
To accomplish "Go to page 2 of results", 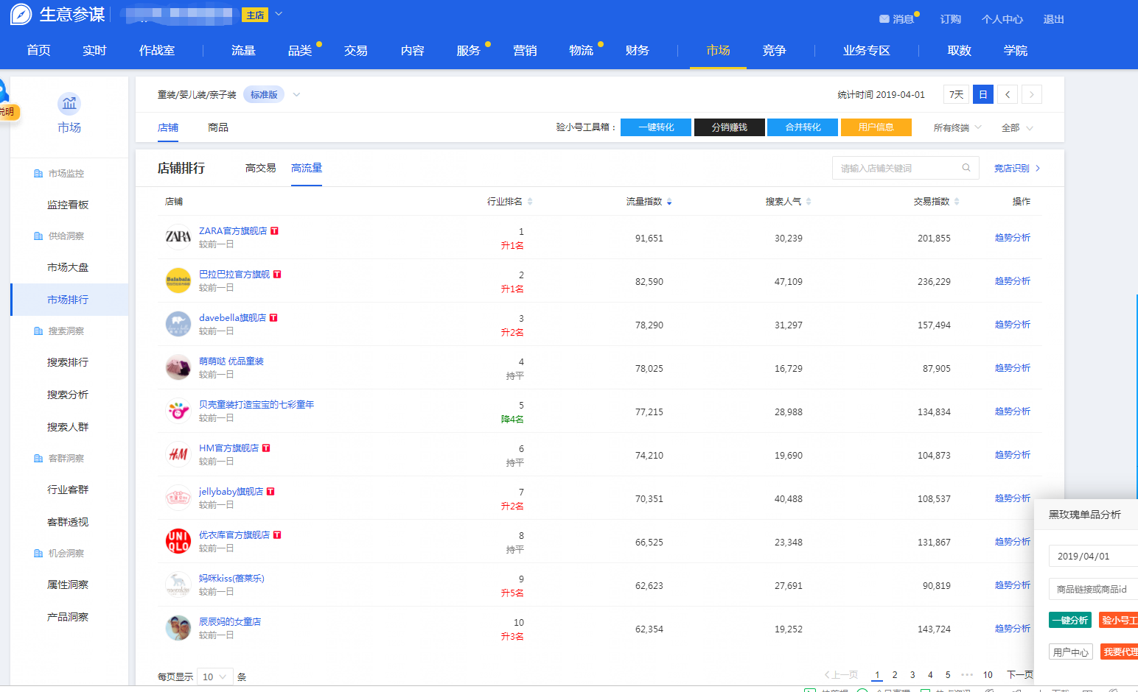I will 895,675.
